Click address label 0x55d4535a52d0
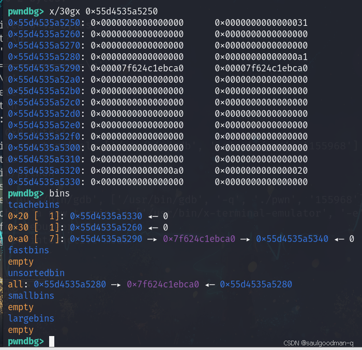 [44, 114]
